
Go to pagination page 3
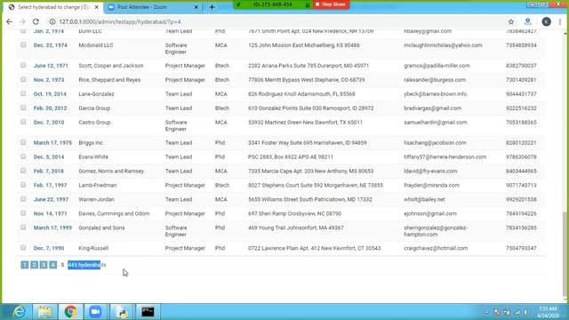(x=44, y=265)
